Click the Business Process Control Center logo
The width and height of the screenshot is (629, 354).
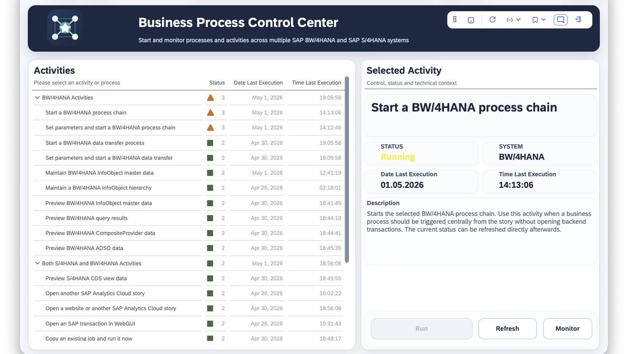click(65, 28)
